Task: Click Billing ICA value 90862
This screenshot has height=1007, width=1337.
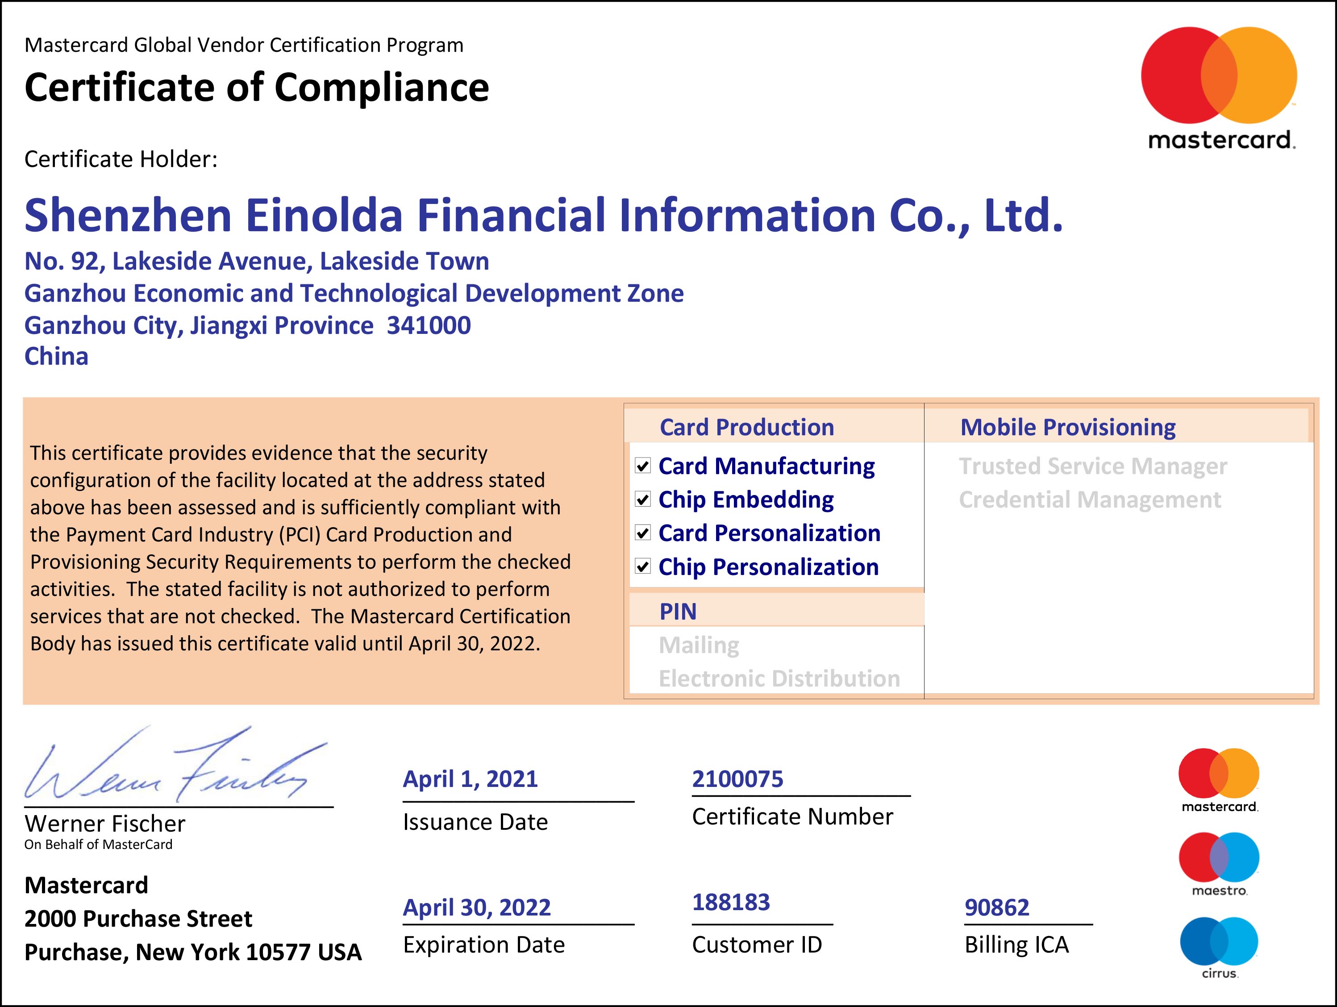Action: (997, 907)
